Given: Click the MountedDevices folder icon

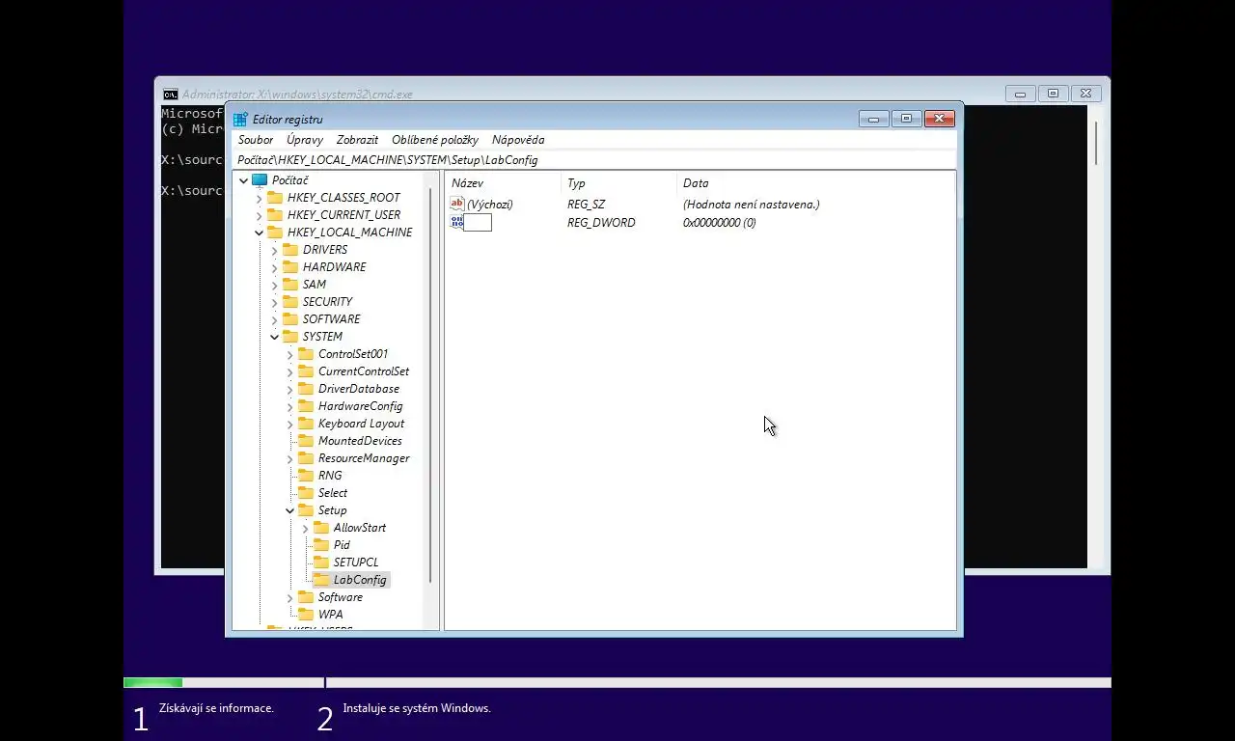Looking at the screenshot, I should tap(306, 441).
